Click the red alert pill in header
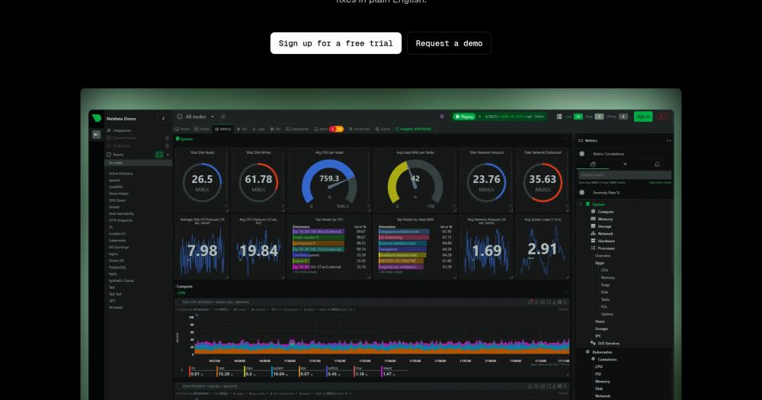This screenshot has height=400, width=762. coord(662,117)
